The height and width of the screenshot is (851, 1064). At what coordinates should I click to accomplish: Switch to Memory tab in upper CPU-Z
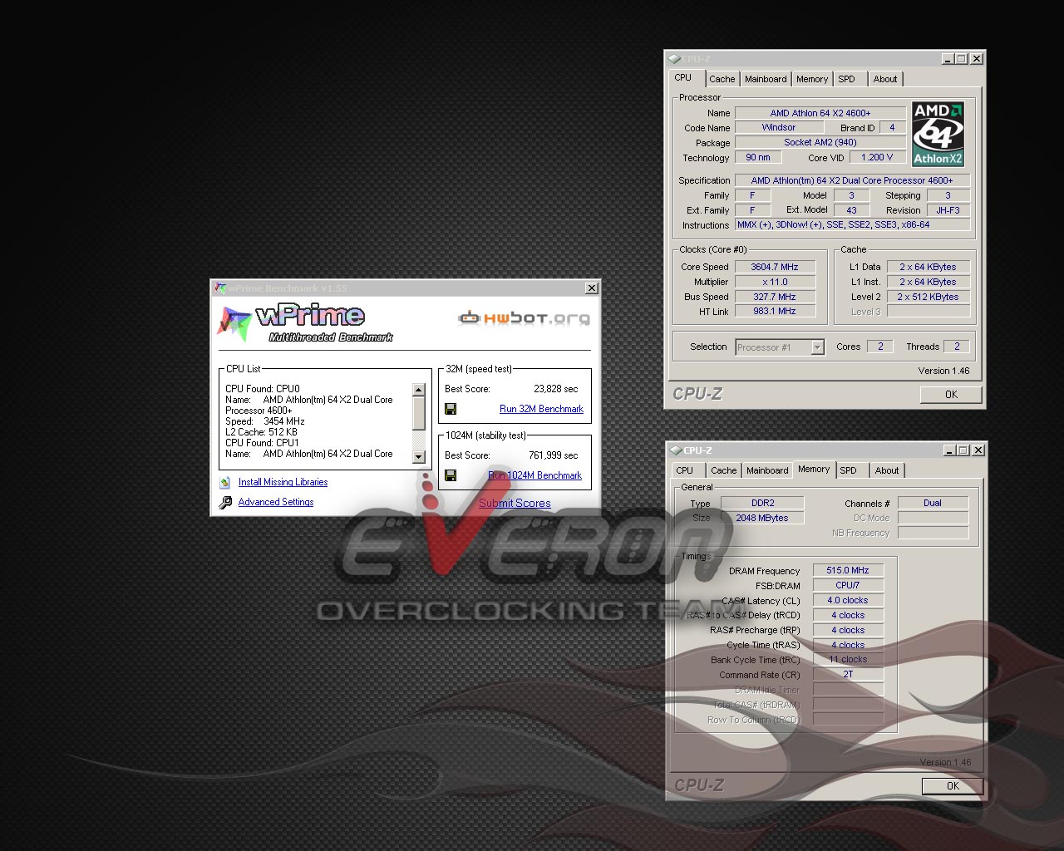[x=812, y=79]
